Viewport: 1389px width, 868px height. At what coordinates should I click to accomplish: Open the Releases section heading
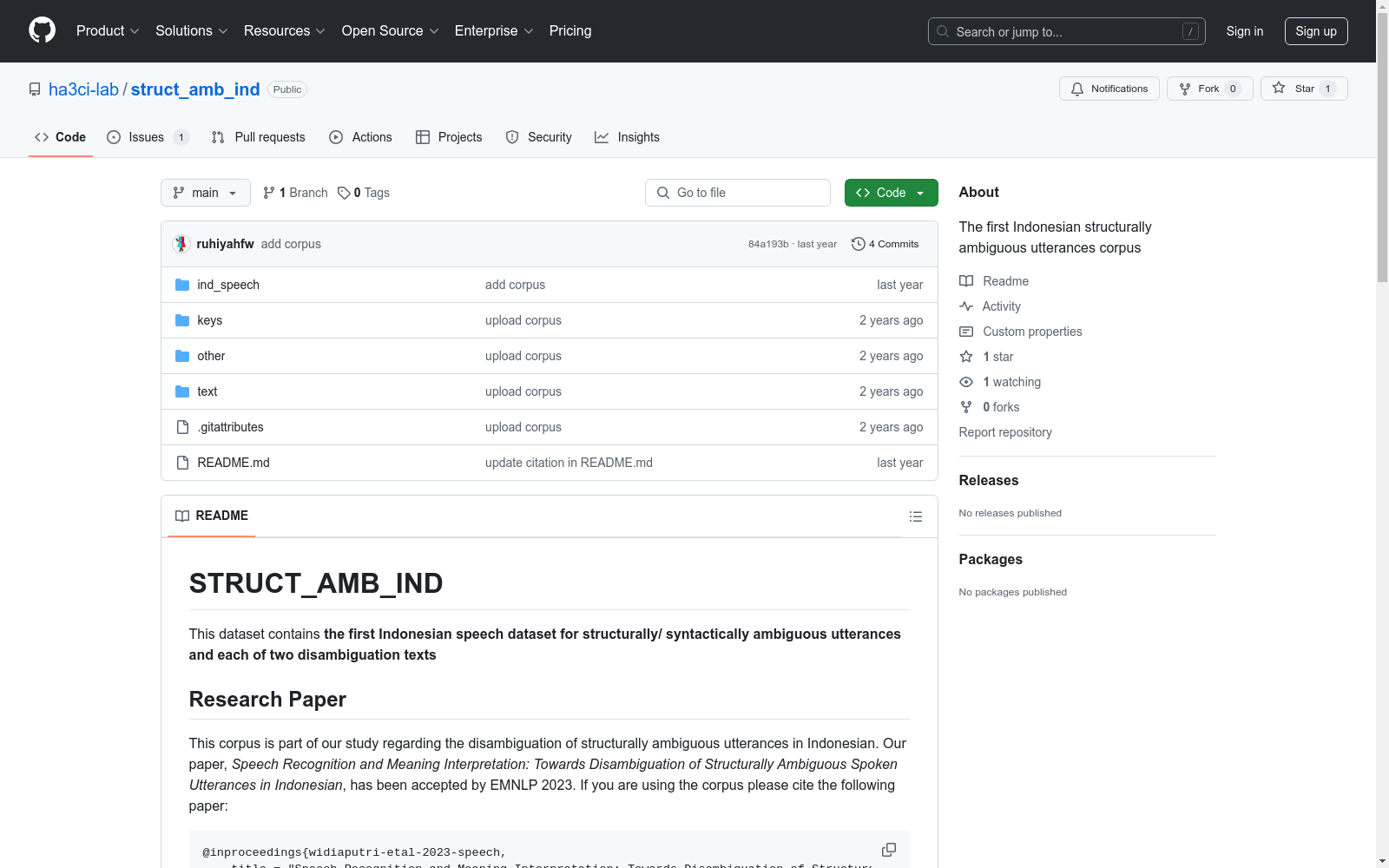tap(989, 481)
